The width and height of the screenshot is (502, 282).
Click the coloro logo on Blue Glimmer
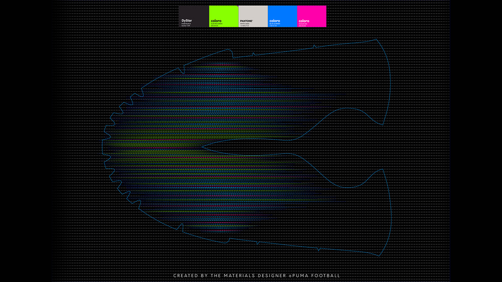click(x=274, y=20)
